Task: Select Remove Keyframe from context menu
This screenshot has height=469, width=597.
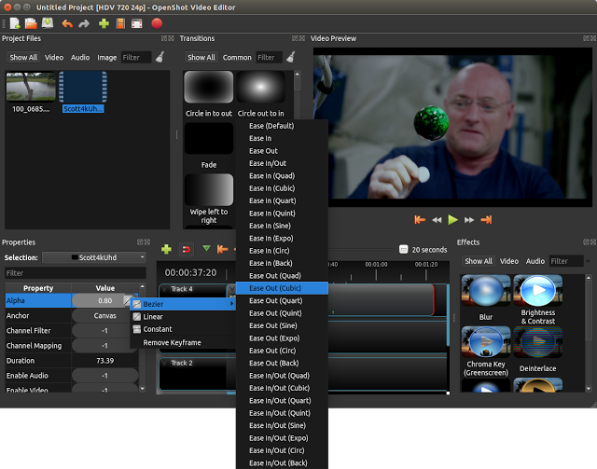Action: pyautogui.click(x=172, y=342)
